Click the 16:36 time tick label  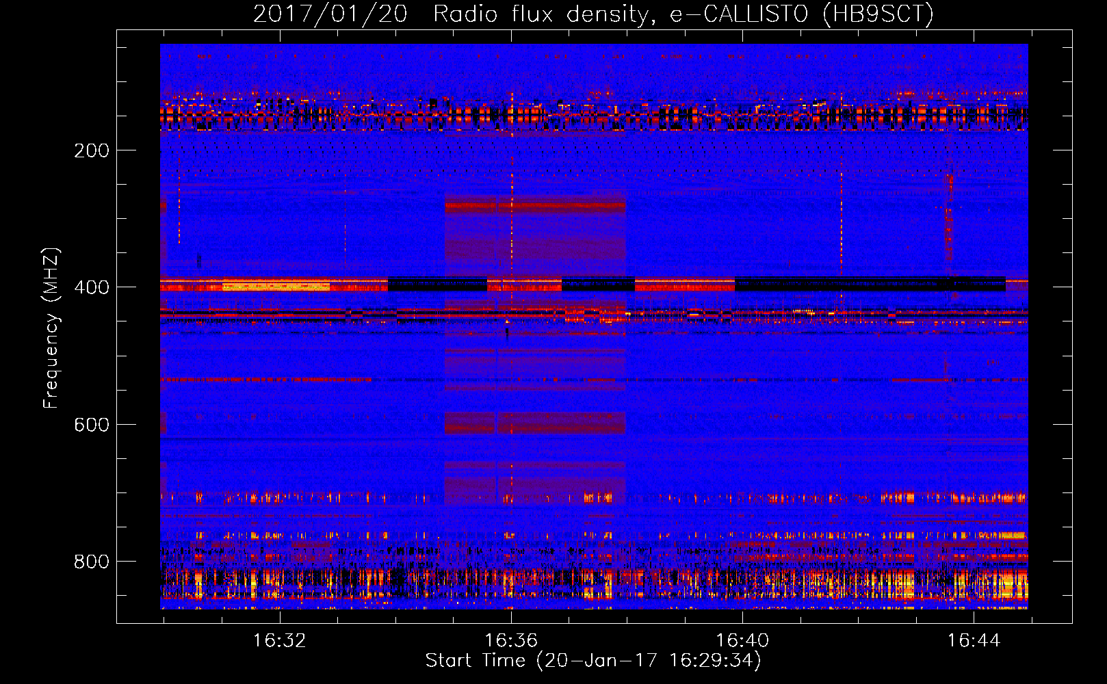(x=511, y=641)
